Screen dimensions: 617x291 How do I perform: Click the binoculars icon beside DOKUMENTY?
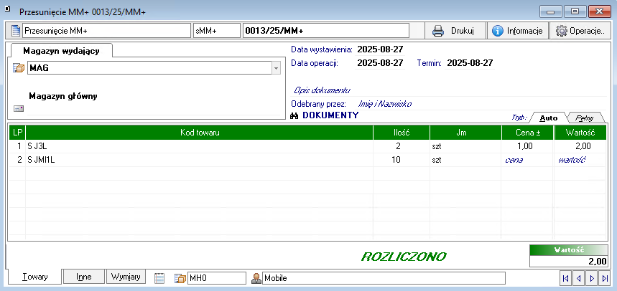[x=295, y=115]
